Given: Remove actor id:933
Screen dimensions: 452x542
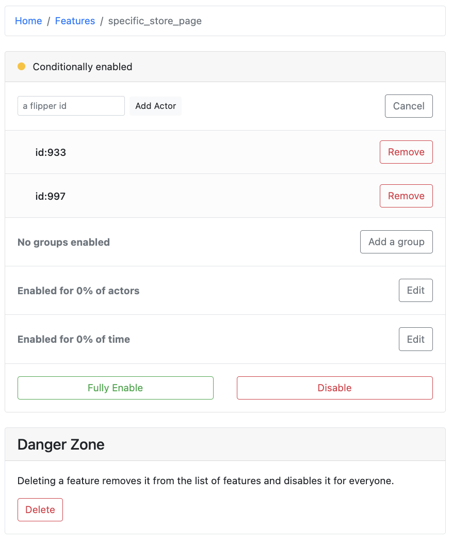Looking at the screenshot, I should (406, 152).
